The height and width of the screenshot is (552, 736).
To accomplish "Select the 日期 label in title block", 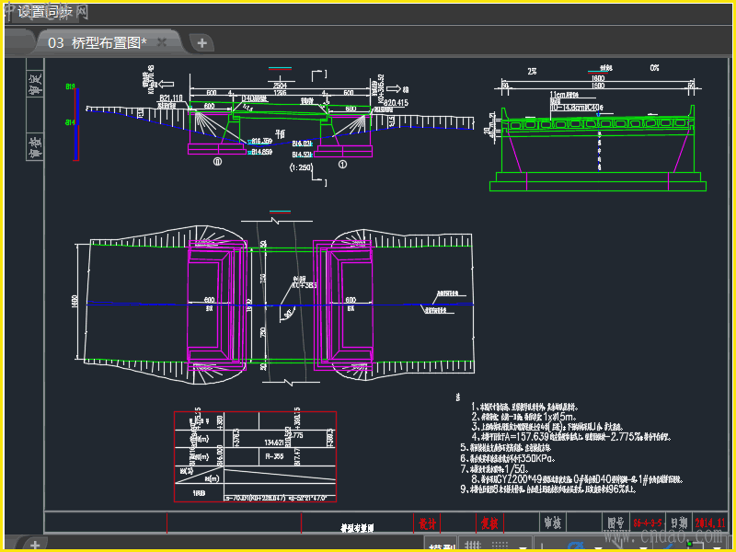I will (679, 523).
